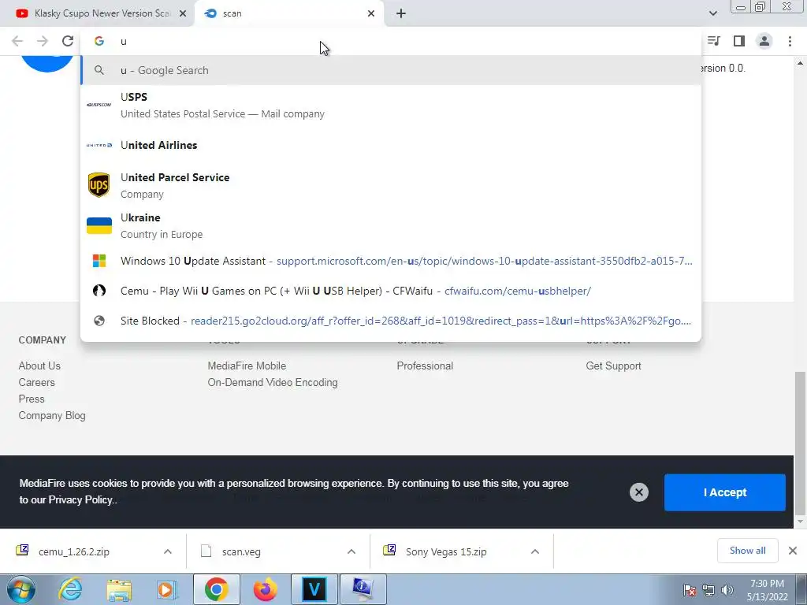Viewport: 807px width, 605px height.
Task: Open the Company Blog link
Action: [x=52, y=415]
